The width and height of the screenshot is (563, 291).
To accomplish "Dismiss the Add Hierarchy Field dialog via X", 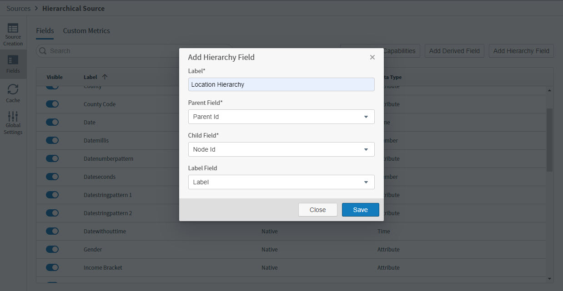I will (372, 57).
